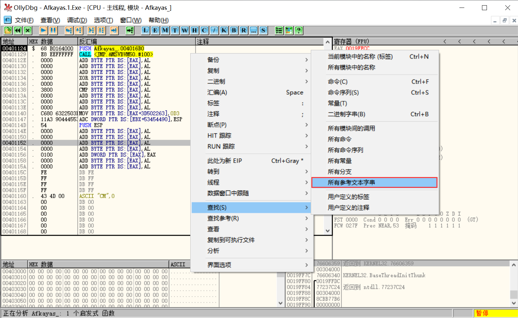Viewport: 518px width, 318px height.
Task: Select the disassembly row at address 00401140
Action: [x=96, y=113]
